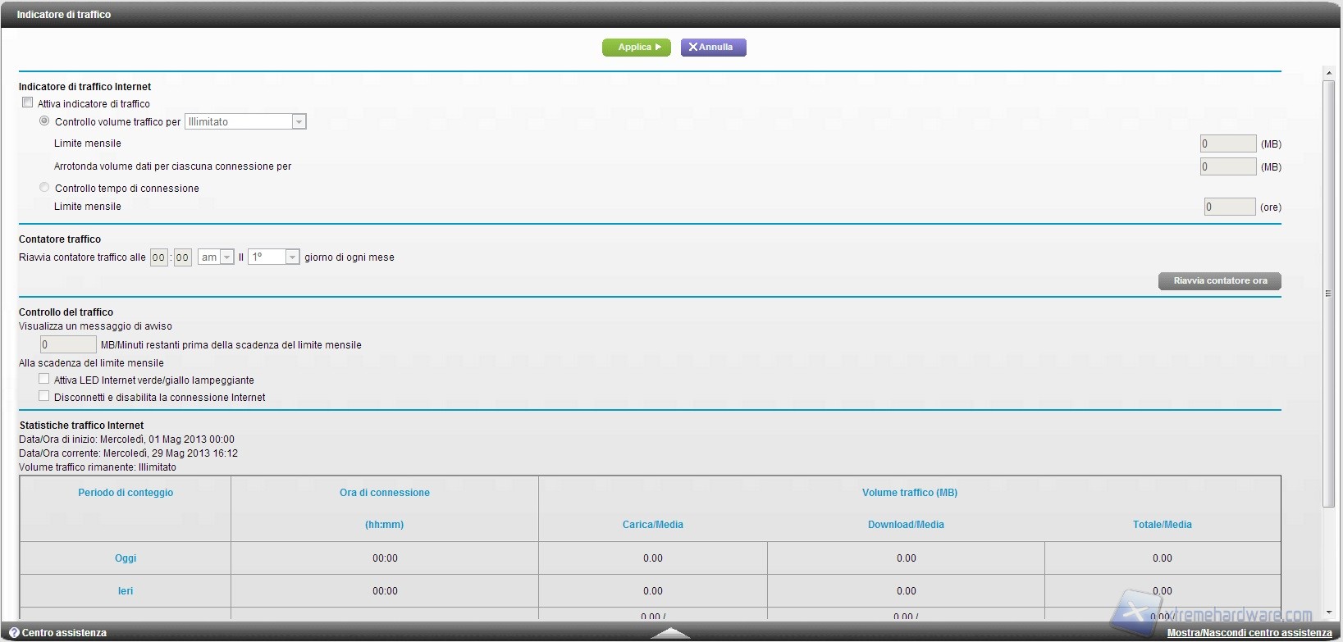1343x642 pixels.
Task: Click the monthly limit hours field
Action: pyautogui.click(x=1229, y=207)
